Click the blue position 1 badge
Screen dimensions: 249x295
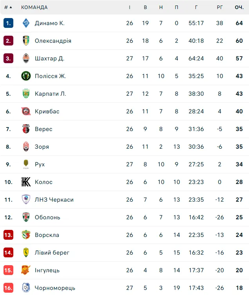pos(9,23)
